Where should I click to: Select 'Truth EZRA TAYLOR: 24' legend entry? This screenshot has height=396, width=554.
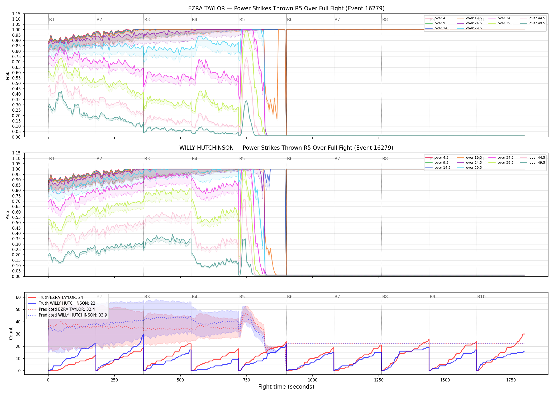point(55,298)
